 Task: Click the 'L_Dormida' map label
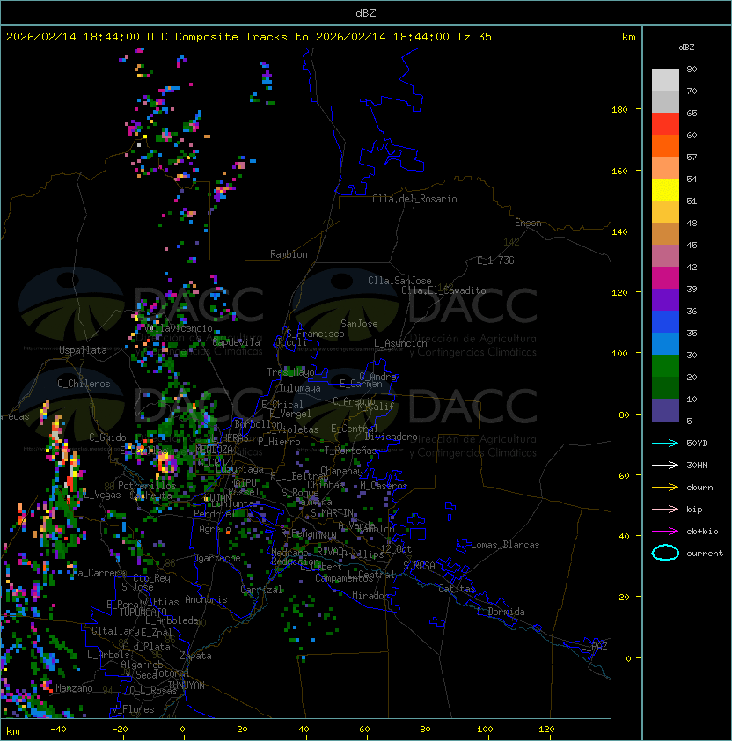tap(501, 612)
